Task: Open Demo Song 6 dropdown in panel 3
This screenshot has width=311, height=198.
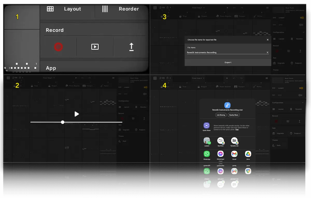Action: 198,8
